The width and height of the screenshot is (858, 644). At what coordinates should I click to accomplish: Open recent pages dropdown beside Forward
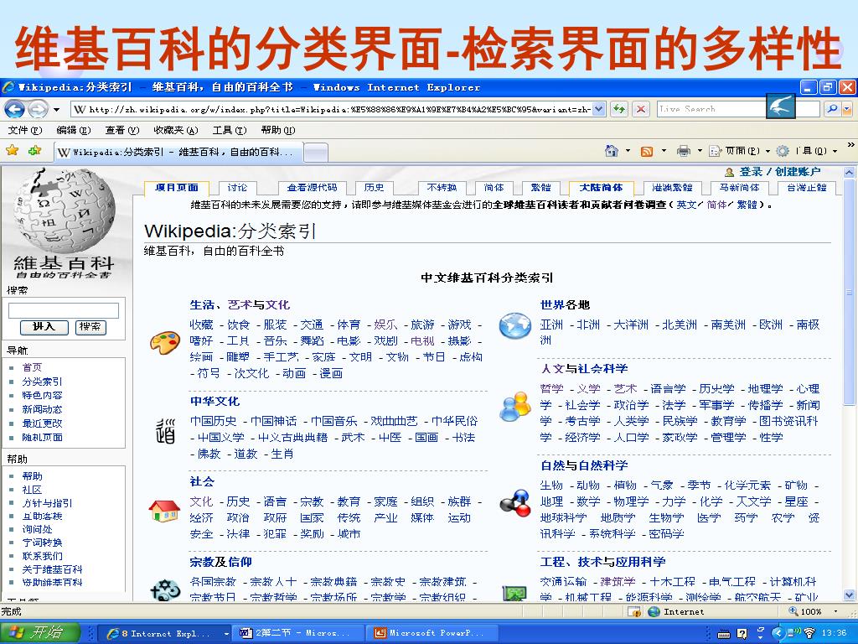[x=56, y=110]
